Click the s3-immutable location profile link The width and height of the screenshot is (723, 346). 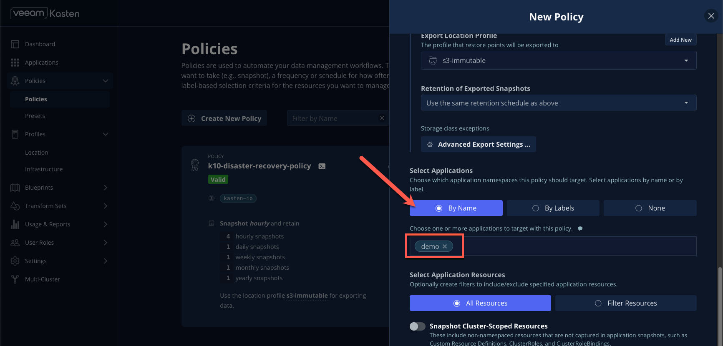point(307,296)
